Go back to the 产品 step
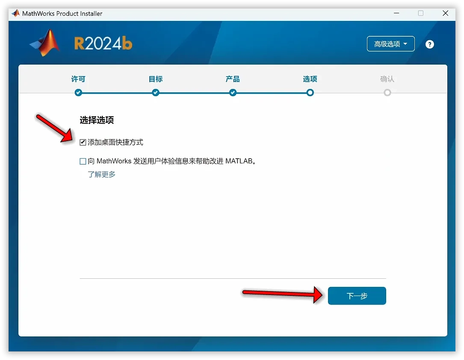Image resolution: width=464 pixels, height=360 pixels. (x=233, y=79)
